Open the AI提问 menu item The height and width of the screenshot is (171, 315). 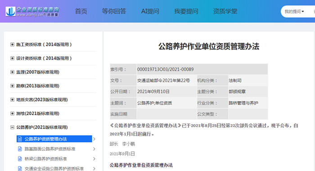150,11
